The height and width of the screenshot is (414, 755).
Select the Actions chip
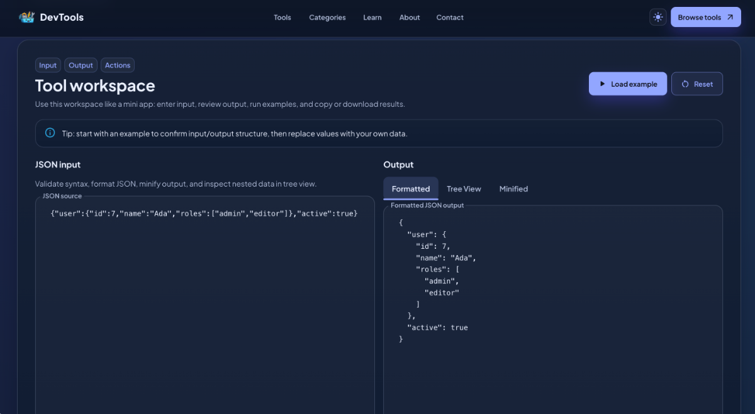click(118, 65)
